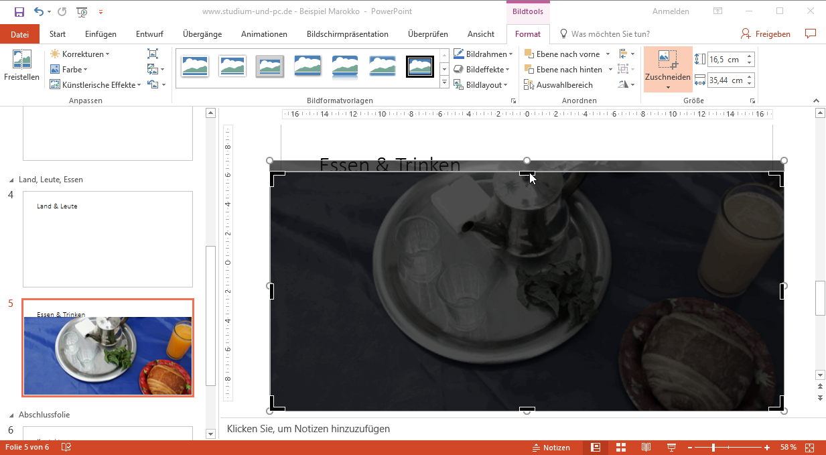The width and height of the screenshot is (826, 455).
Task: Fit slide to current window icon
Action: tap(810, 448)
